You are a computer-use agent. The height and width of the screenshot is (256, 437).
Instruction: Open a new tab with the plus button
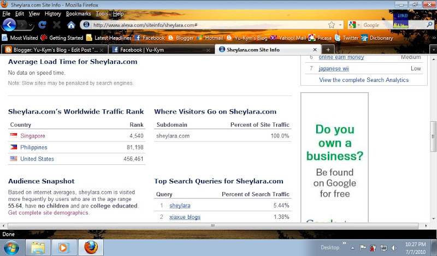click(x=328, y=50)
